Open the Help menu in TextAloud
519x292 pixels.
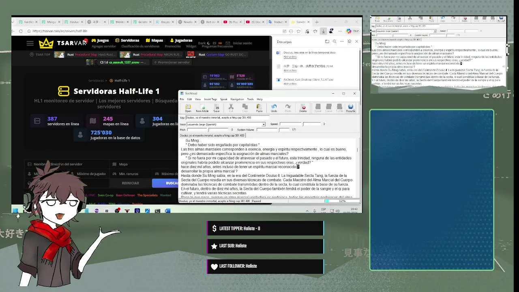259,99
